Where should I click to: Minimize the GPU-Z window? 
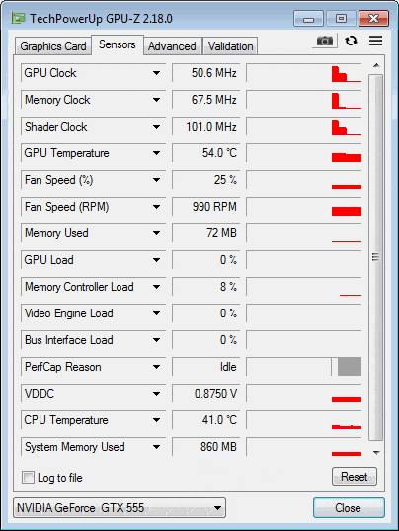(x=308, y=18)
